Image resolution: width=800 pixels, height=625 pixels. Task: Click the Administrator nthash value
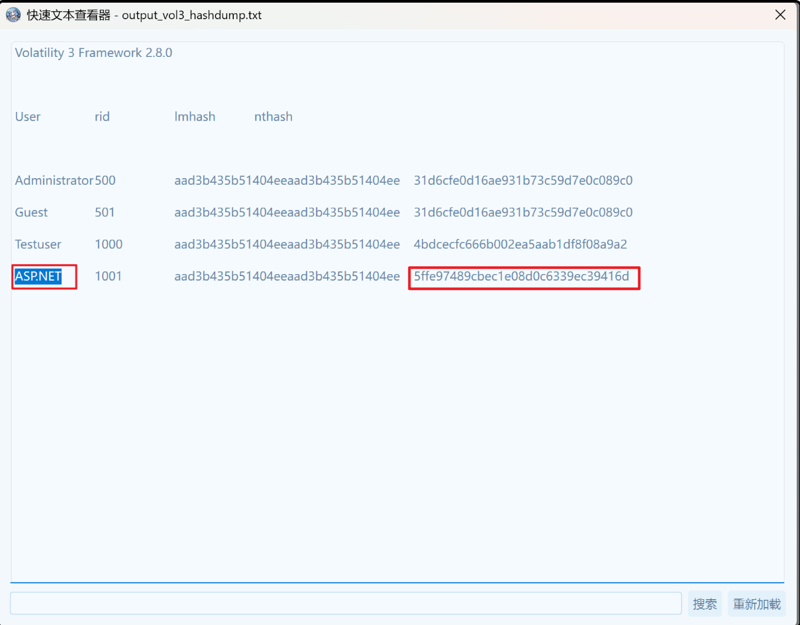[x=523, y=180]
